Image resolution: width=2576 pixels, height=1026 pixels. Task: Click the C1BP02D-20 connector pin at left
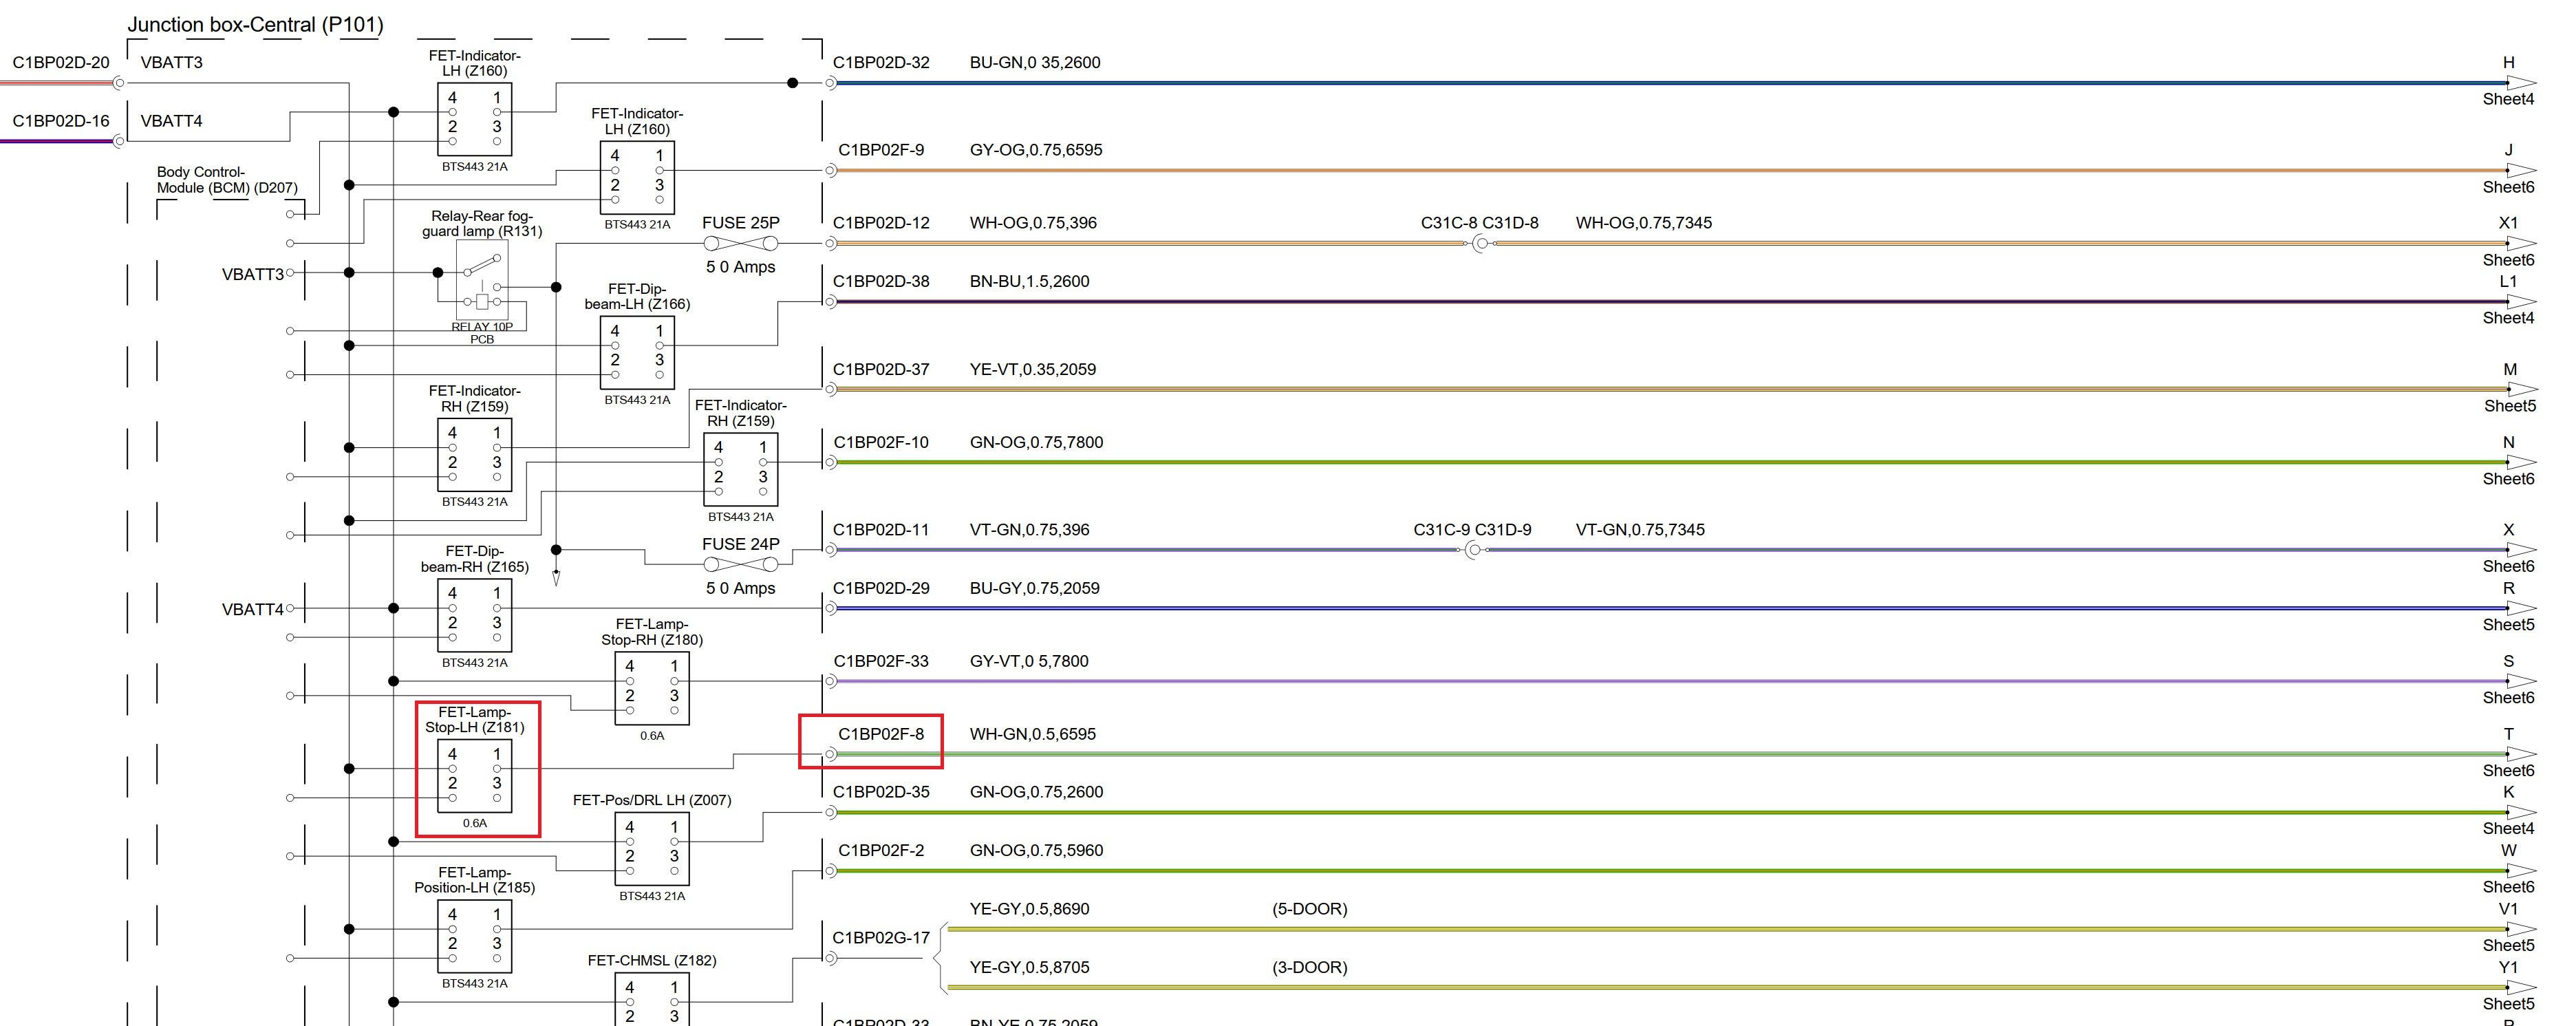119,83
